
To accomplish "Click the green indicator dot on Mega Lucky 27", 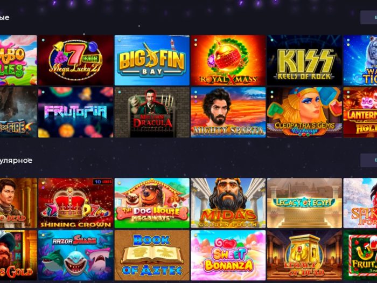I will tap(43, 40).
